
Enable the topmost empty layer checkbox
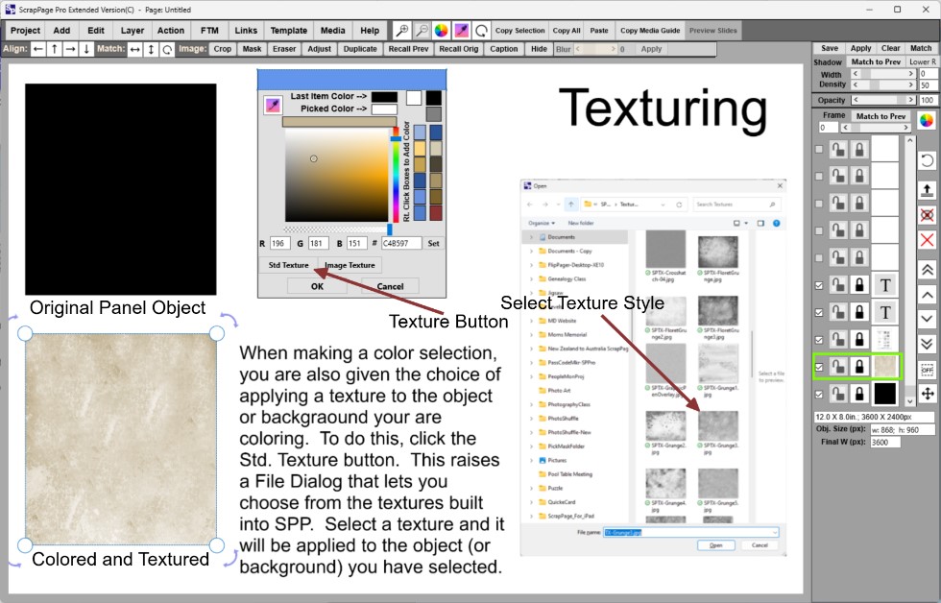pyautogui.click(x=819, y=150)
